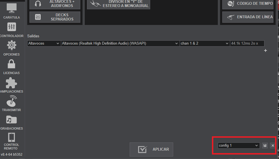This screenshot has width=279, height=159.
Task: Open the Transmitir satellite dish icon
Action: click(x=12, y=101)
